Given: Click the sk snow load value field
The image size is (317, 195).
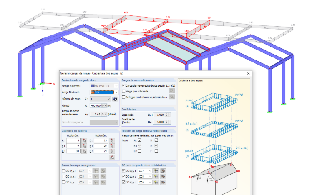Looking at the screenshot, I should pyautogui.click(x=96, y=114).
